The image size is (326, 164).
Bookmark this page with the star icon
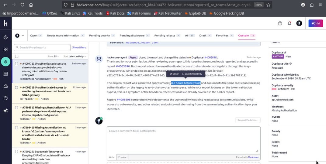coord(269,5)
